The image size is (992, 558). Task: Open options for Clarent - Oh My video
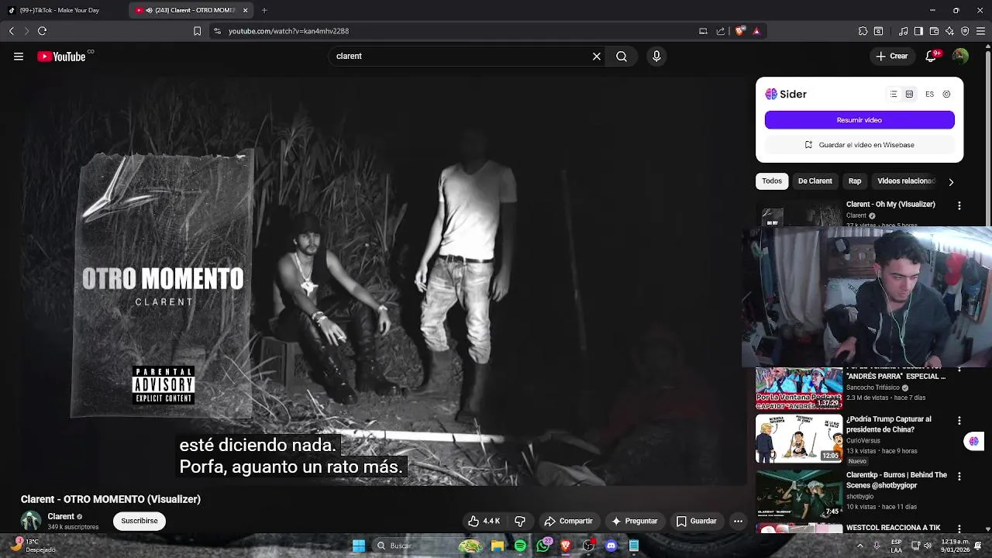click(959, 205)
